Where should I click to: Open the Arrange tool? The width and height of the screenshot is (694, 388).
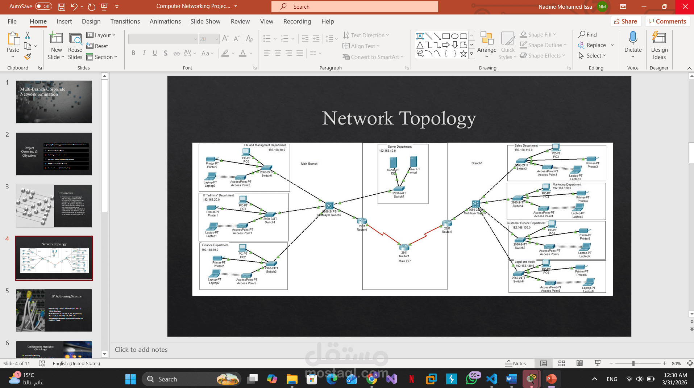coord(487,43)
